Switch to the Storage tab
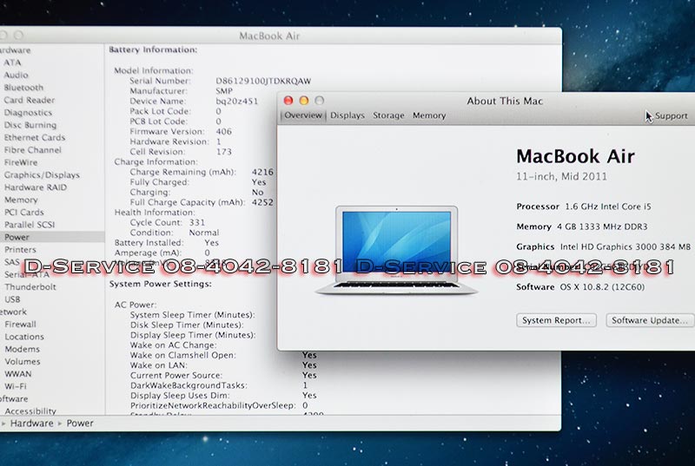The width and height of the screenshot is (695, 466). tap(388, 115)
